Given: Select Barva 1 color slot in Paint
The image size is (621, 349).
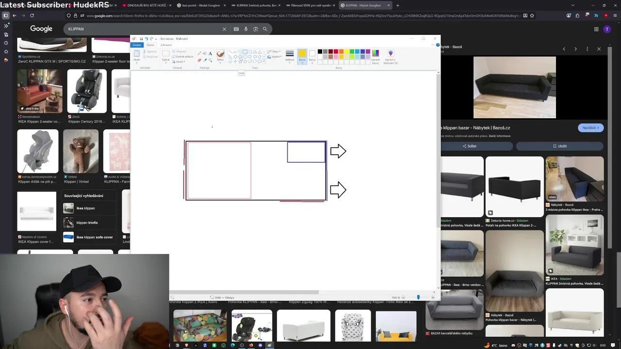Looking at the screenshot, I should coord(302,57).
